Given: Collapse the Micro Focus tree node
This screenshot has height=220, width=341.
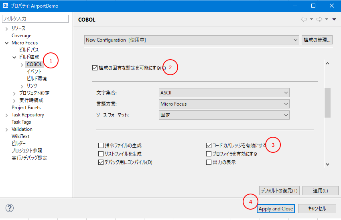Looking at the screenshot, I should pos(6,43).
